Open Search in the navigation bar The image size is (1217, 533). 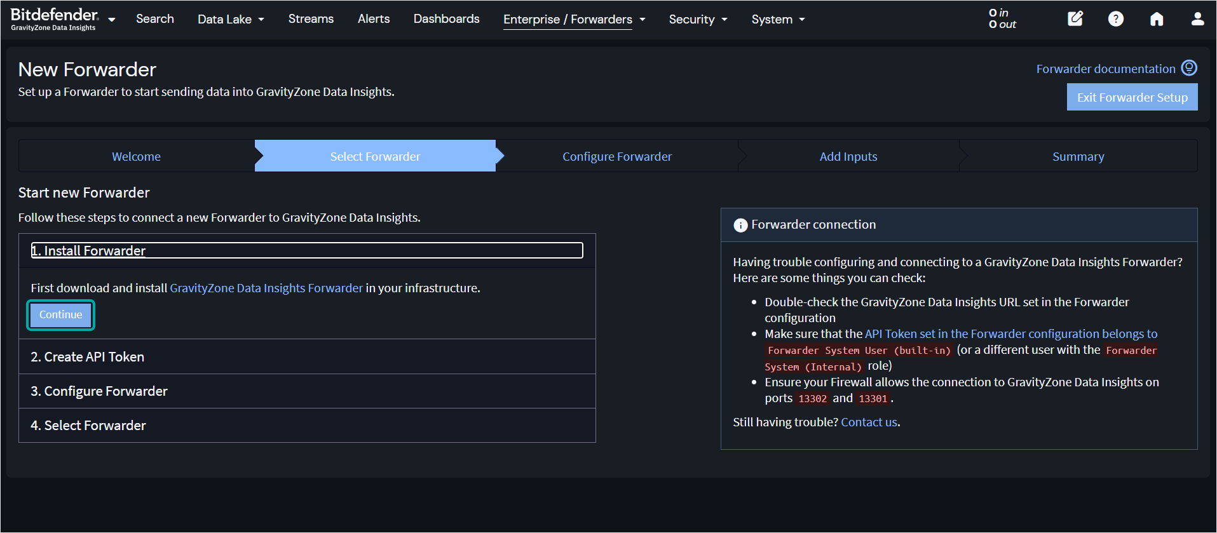coord(155,19)
